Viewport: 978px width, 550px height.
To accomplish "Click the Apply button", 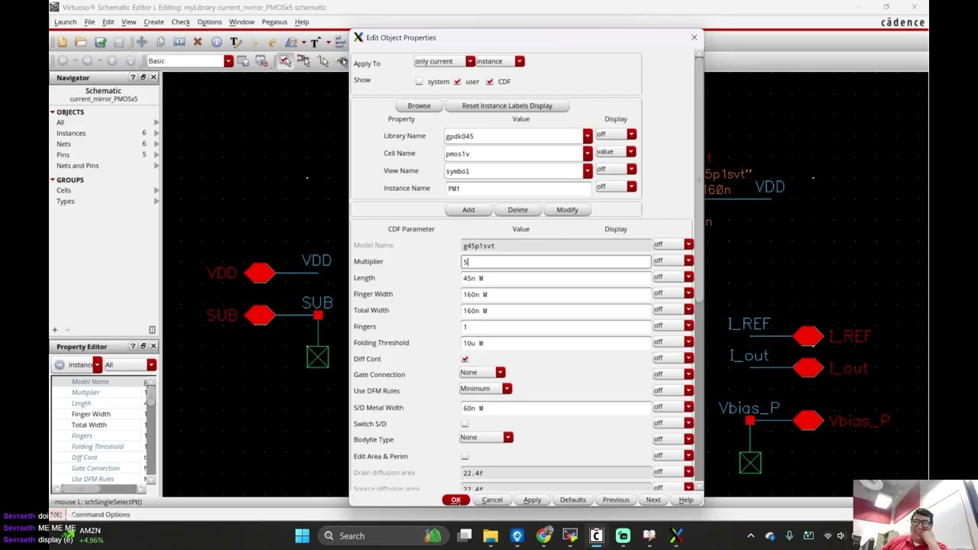I will pyautogui.click(x=532, y=500).
